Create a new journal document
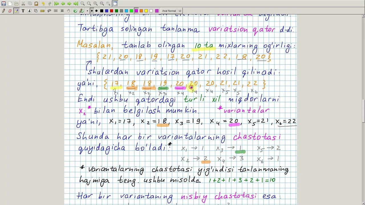 pyautogui.click(x=10, y=4)
